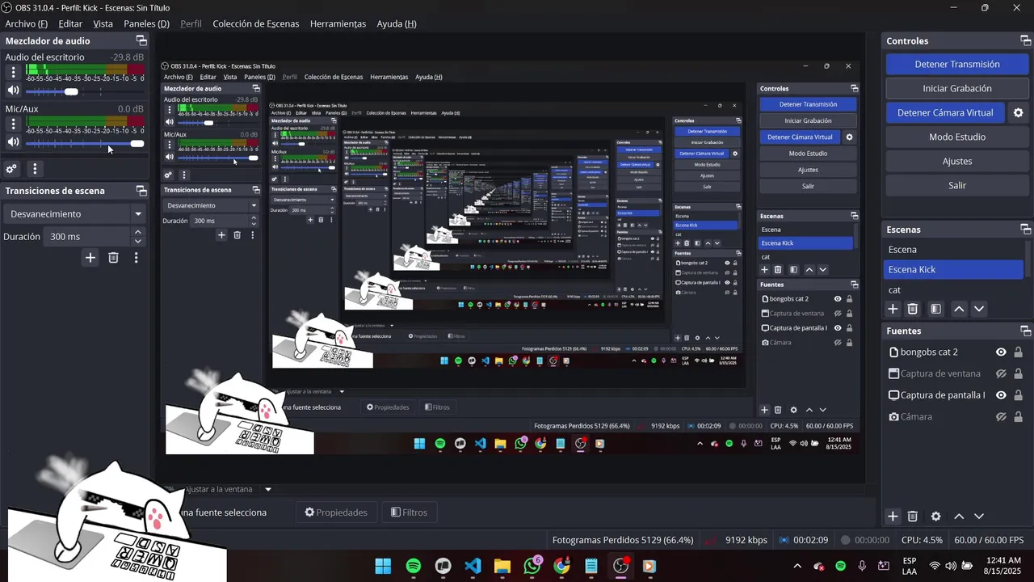Open audio mixer menu beside gears icon
This screenshot has width=1034, height=582.
[x=34, y=169]
